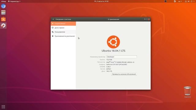Open Chromium browser from the dock

click(3, 6)
